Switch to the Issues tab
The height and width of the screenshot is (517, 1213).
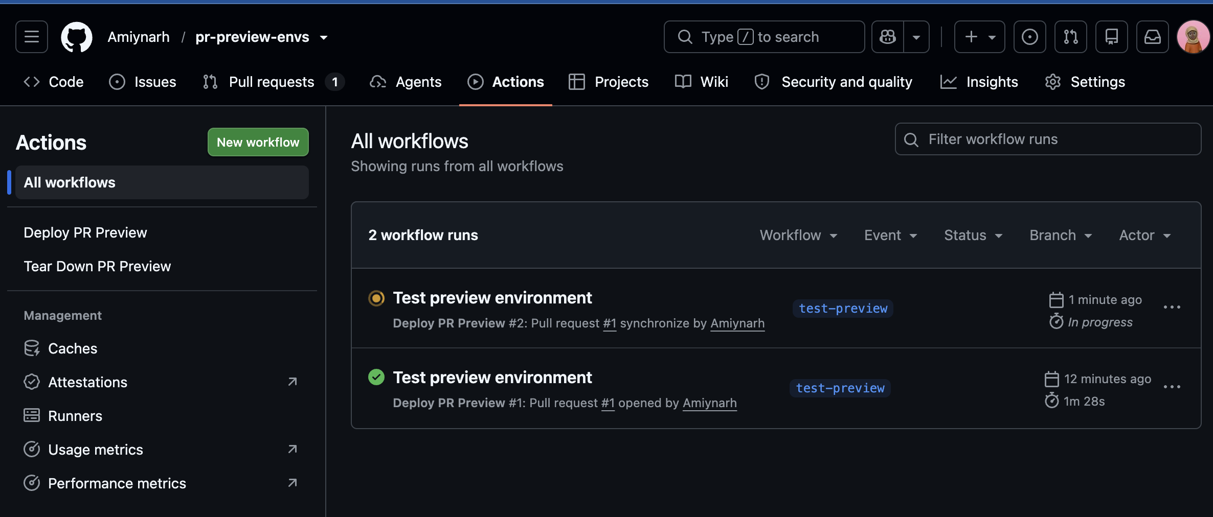pyautogui.click(x=143, y=82)
